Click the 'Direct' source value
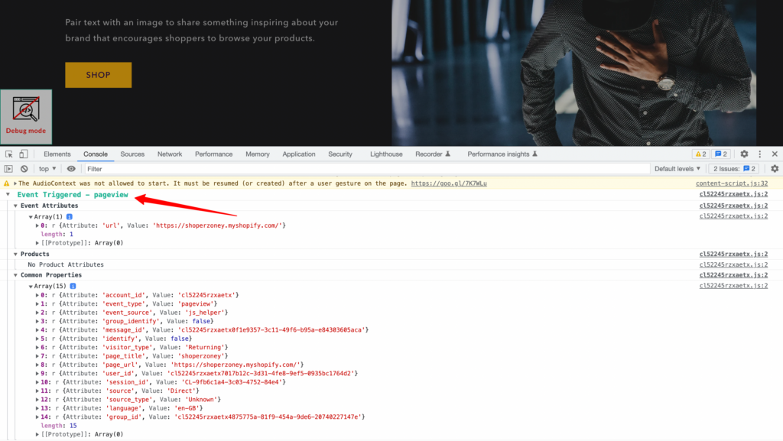This screenshot has width=783, height=441. (182, 391)
